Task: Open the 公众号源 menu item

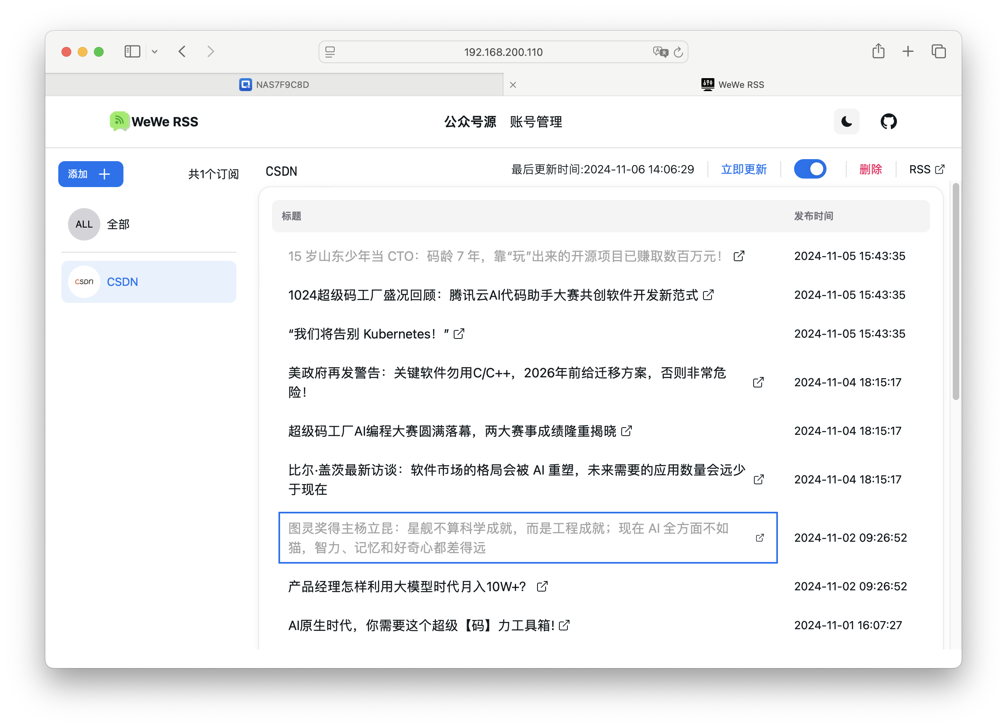Action: (x=470, y=122)
